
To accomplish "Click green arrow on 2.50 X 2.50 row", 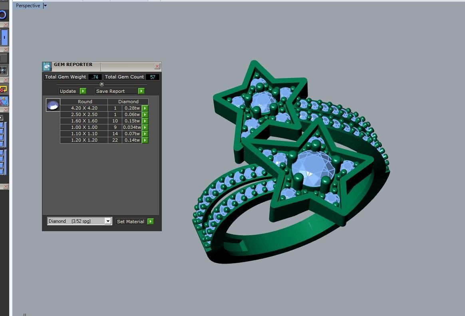I will pyautogui.click(x=145, y=115).
